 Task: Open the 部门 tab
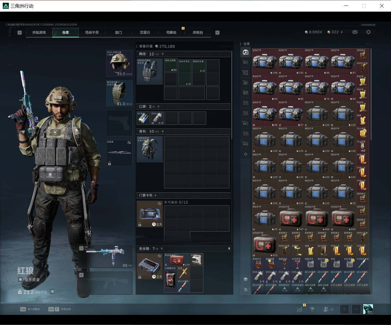coord(119,32)
